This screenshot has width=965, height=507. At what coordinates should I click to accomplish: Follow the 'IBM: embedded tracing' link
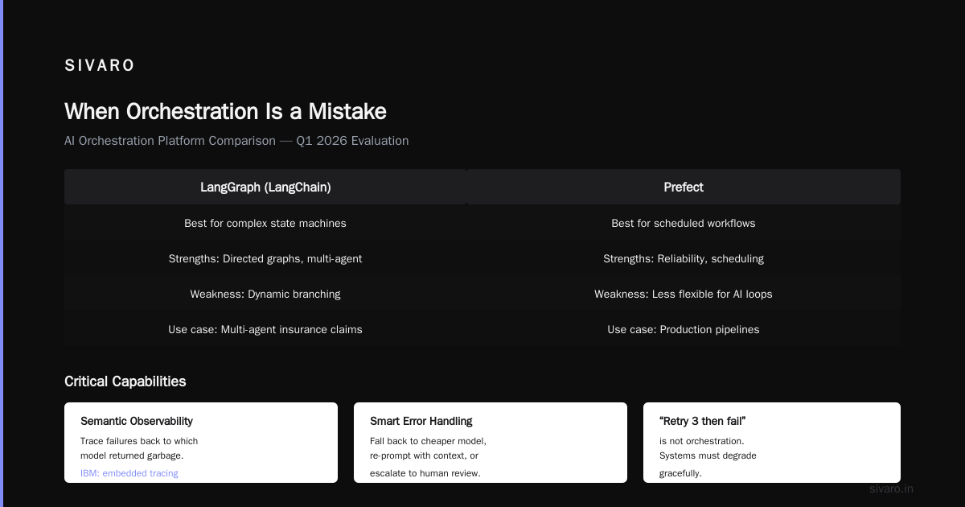(x=129, y=473)
